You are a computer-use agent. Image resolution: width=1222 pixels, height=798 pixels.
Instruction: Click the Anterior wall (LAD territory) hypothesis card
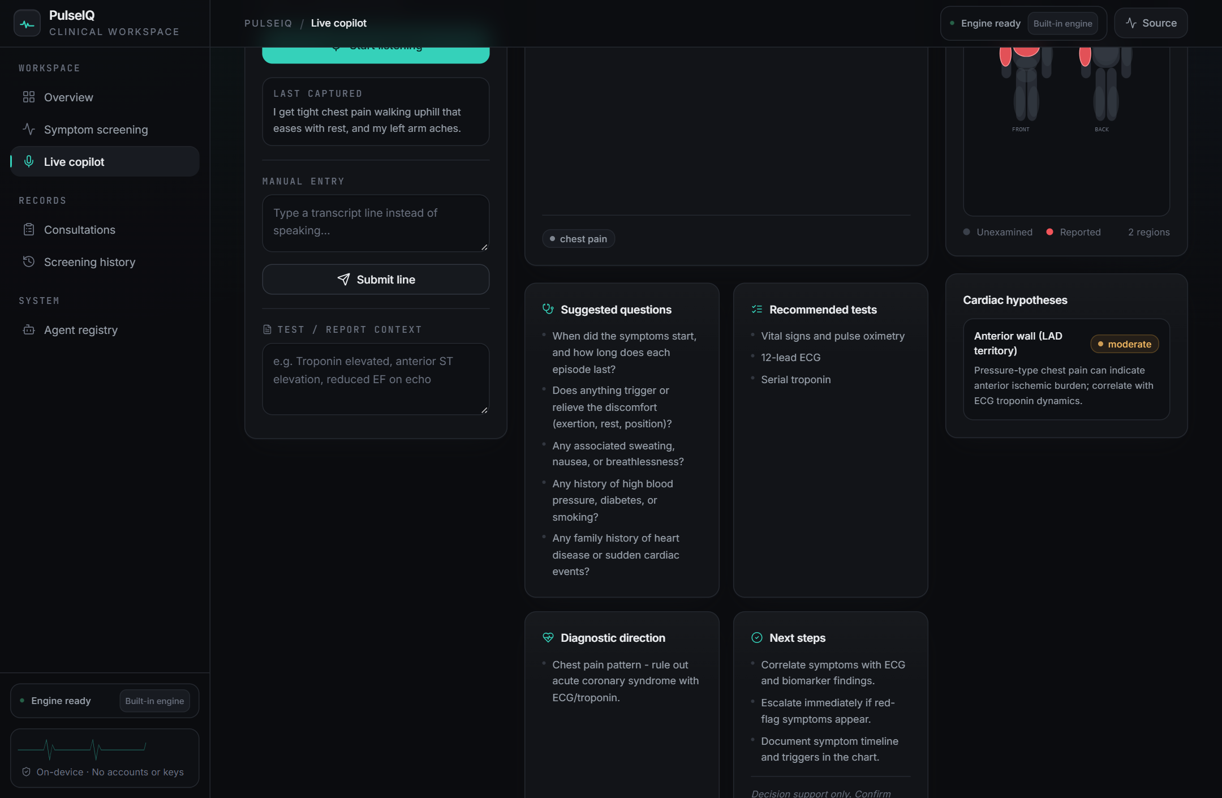(x=1066, y=369)
